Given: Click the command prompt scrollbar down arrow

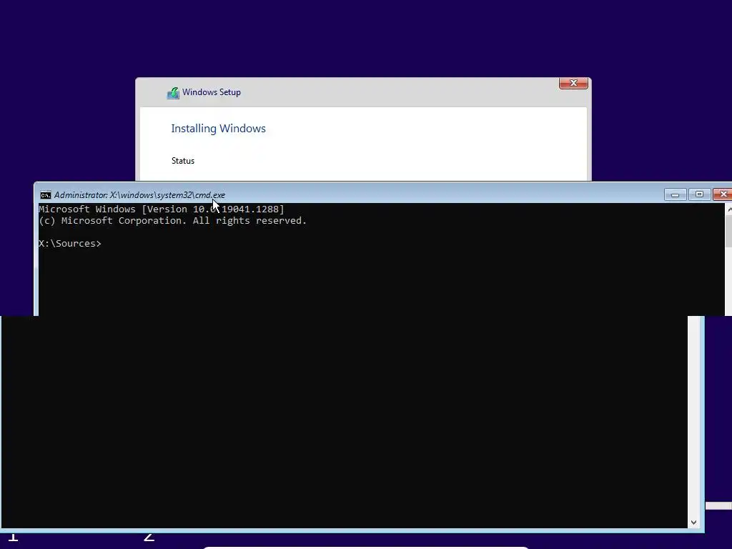Looking at the screenshot, I should [x=693, y=523].
